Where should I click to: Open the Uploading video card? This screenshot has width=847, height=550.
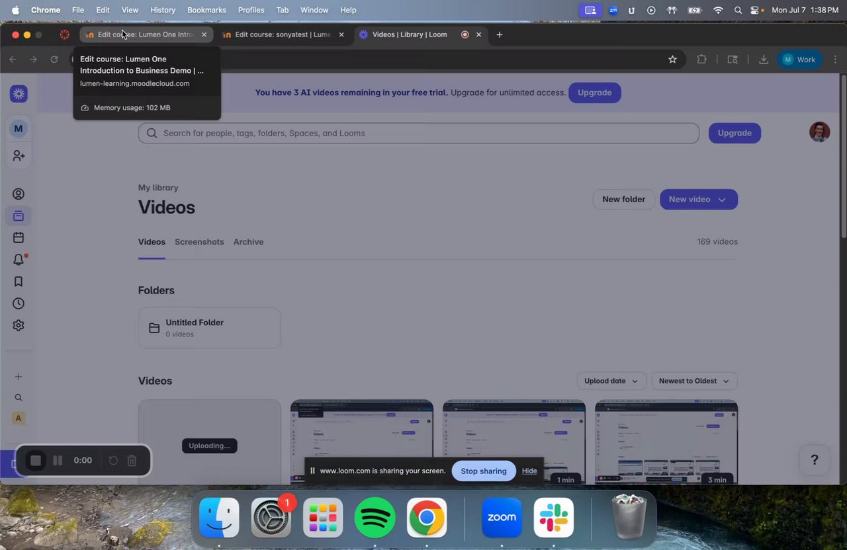click(209, 442)
